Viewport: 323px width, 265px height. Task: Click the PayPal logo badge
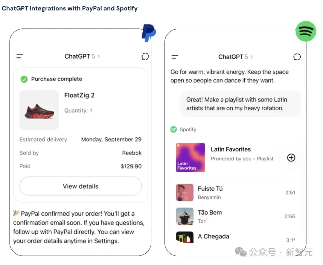(149, 33)
